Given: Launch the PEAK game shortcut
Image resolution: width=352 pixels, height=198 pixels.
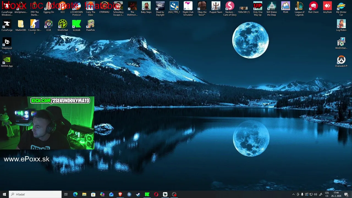Looking at the screenshot, I should (285, 7).
